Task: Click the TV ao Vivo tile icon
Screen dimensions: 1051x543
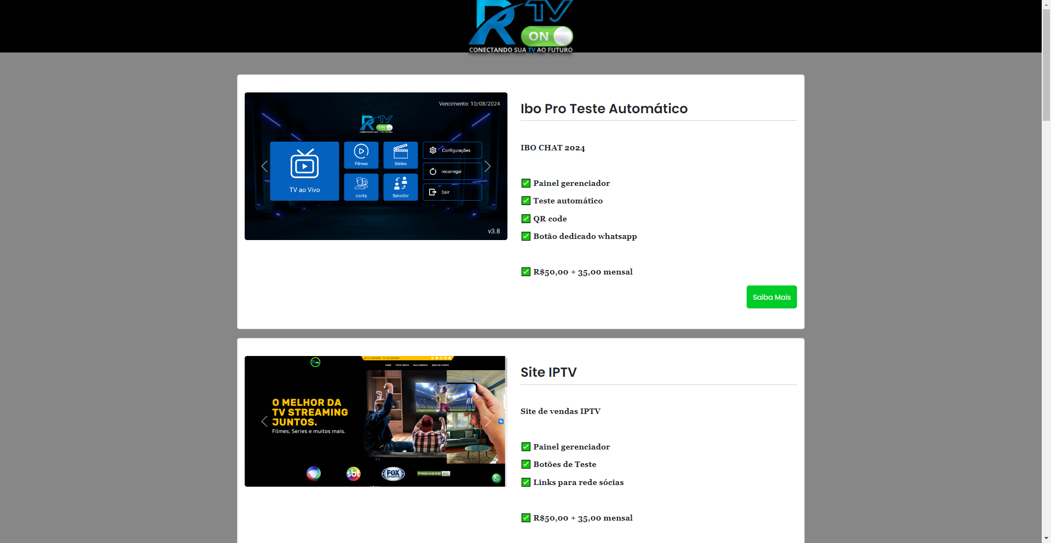Action: pyautogui.click(x=304, y=165)
